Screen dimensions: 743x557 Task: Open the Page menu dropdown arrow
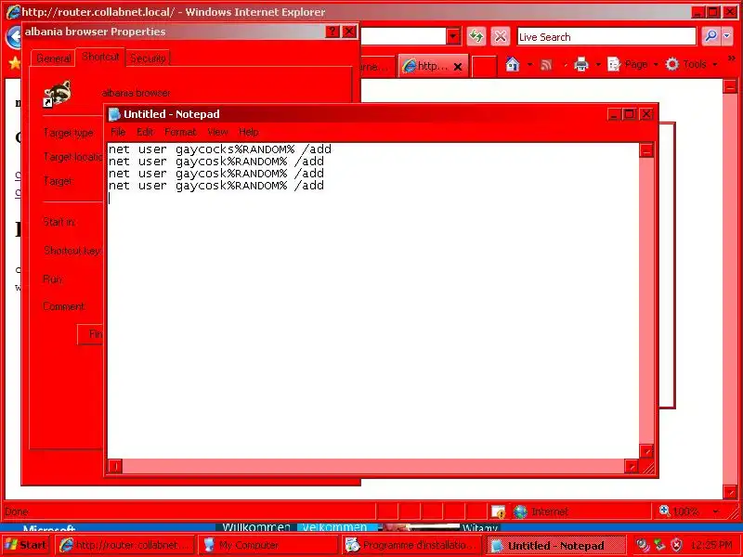(x=656, y=64)
